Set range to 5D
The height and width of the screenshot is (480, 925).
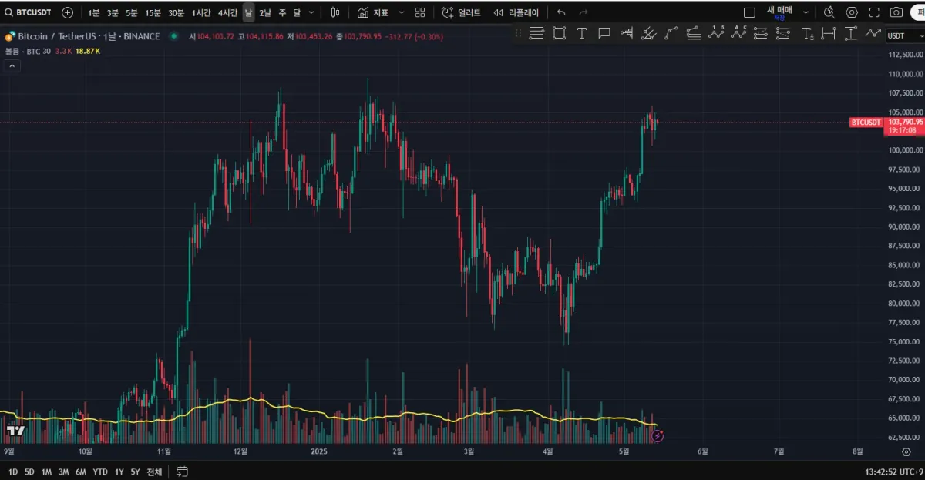coord(29,472)
